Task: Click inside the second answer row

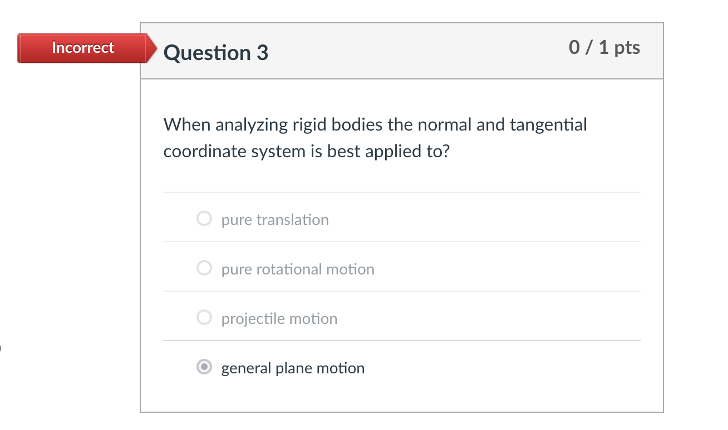Action: pyautogui.click(x=402, y=268)
